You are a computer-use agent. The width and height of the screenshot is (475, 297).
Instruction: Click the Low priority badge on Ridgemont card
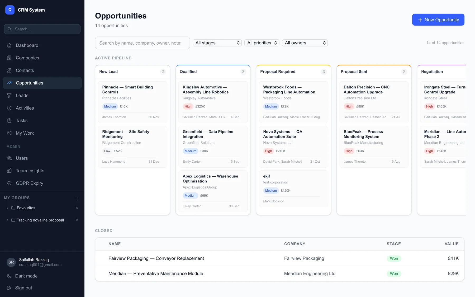tap(107, 151)
